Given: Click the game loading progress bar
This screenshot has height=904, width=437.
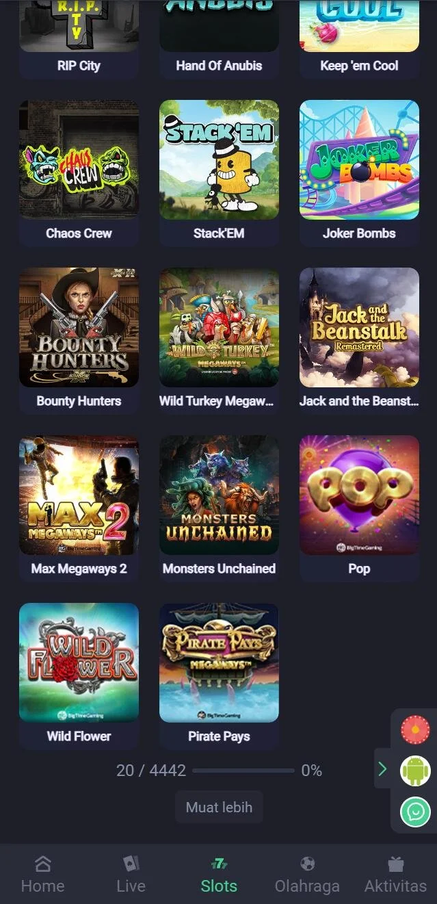Looking at the screenshot, I should (x=243, y=771).
